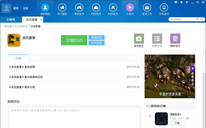The height and width of the screenshot is (128, 206).
Task: Click the search magnifier icon
Action: pos(202,19)
